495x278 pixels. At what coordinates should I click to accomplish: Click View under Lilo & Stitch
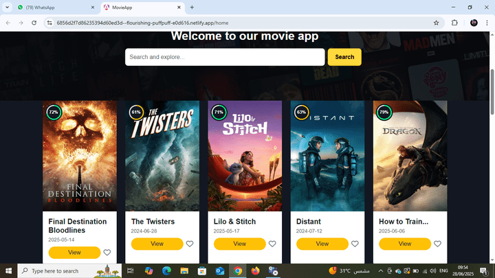pyautogui.click(x=240, y=244)
